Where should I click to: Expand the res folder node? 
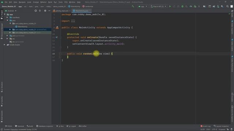(7, 39)
